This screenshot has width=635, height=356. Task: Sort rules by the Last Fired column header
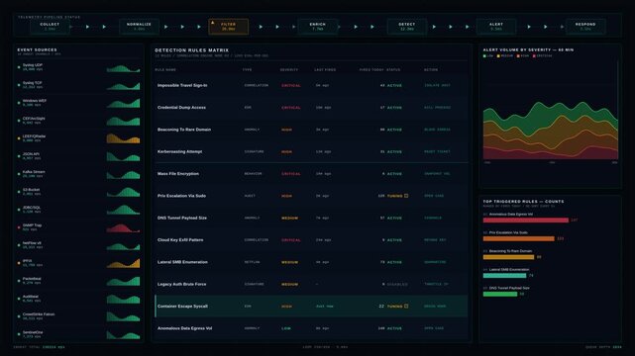[x=325, y=70]
